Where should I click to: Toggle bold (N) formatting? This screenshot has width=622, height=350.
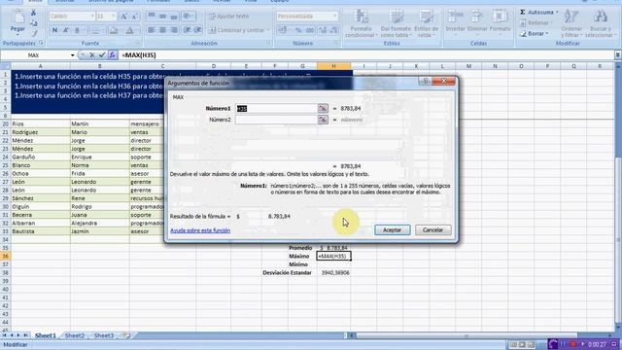(54, 30)
